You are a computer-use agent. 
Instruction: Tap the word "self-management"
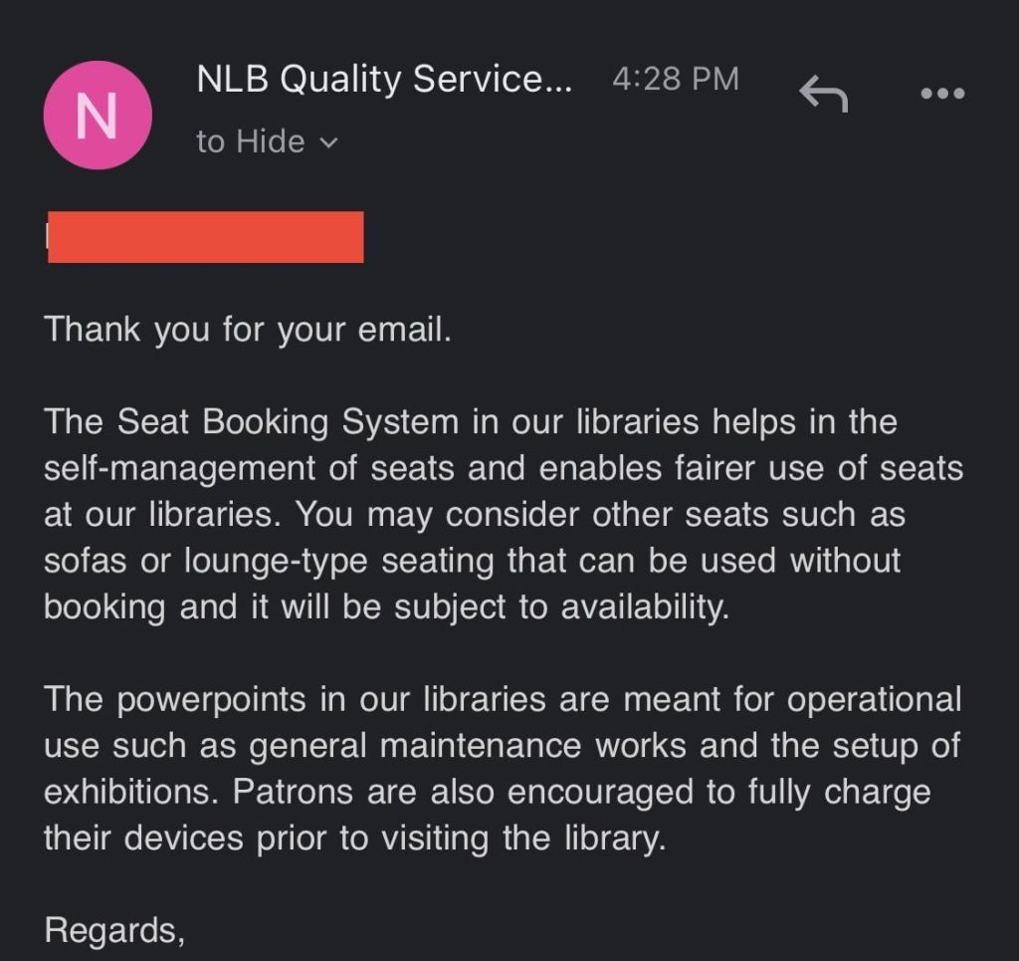coord(179,468)
